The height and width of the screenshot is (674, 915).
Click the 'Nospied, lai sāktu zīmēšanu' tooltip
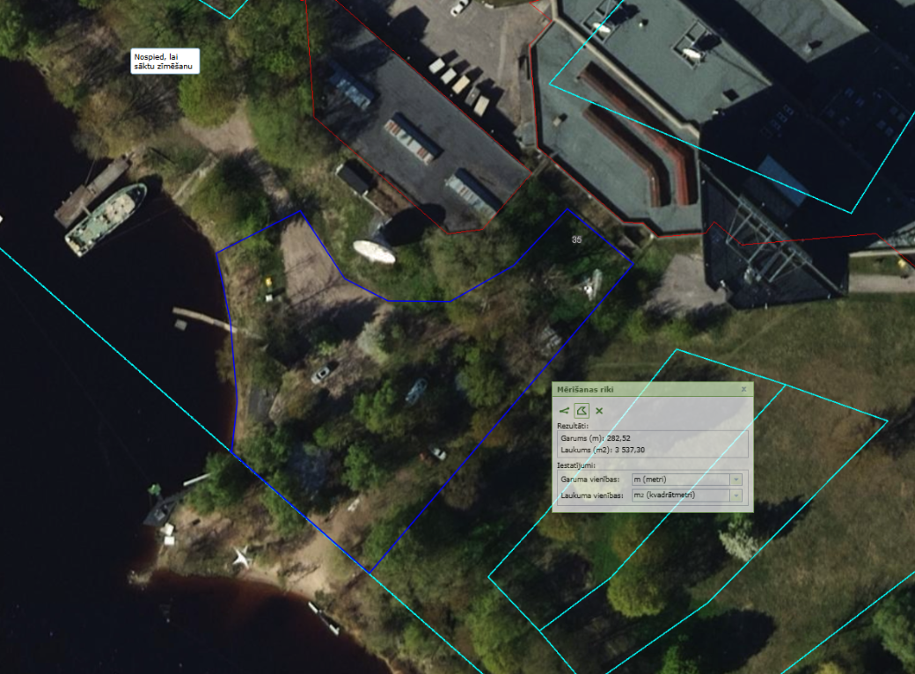coord(165,62)
